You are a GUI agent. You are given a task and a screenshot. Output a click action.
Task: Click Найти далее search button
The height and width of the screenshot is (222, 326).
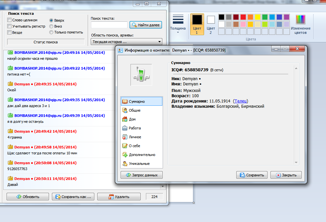(x=146, y=25)
